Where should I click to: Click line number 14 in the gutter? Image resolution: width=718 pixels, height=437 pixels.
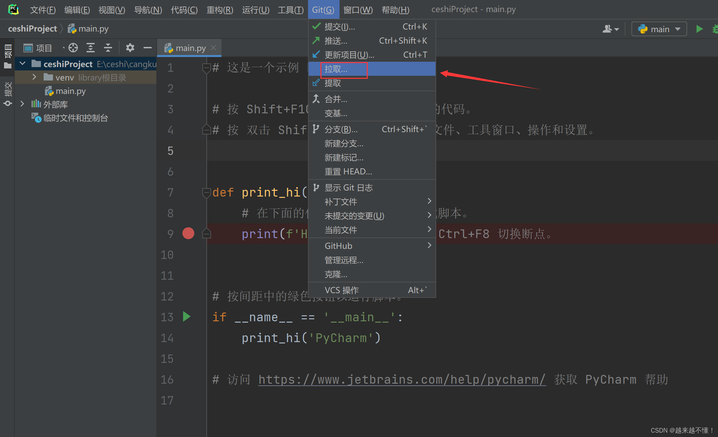[167, 338]
